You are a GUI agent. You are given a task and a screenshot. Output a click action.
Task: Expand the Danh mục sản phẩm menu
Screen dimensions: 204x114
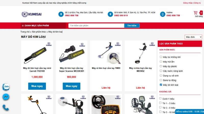coord(35,26)
